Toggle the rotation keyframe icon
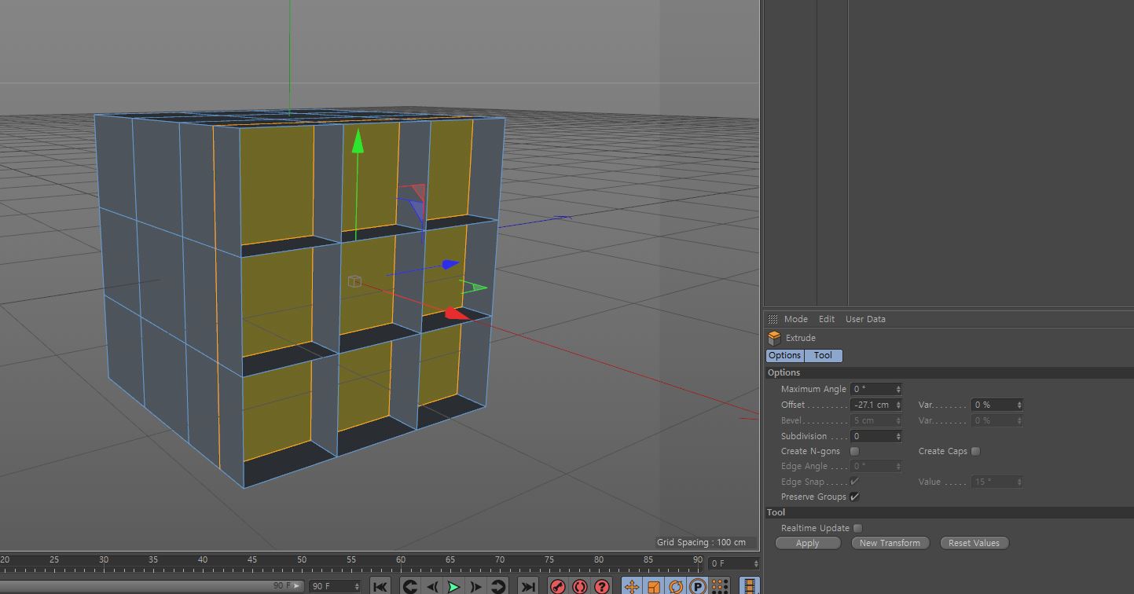This screenshot has height=594, width=1134. point(675,586)
